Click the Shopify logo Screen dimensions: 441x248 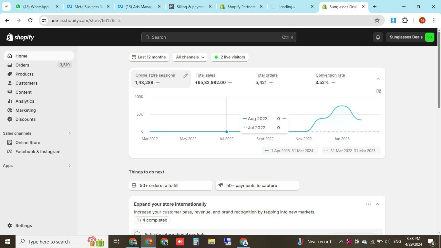point(20,37)
